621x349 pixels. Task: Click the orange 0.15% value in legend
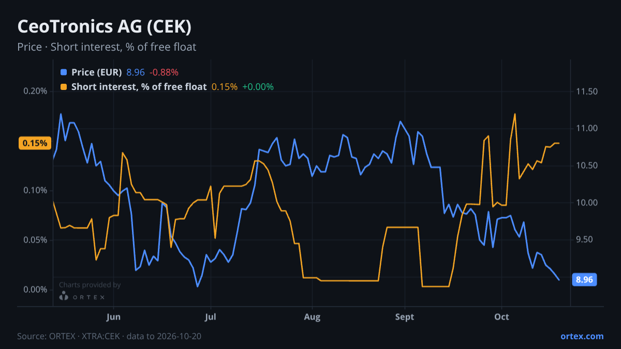pyautogui.click(x=225, y=87)
